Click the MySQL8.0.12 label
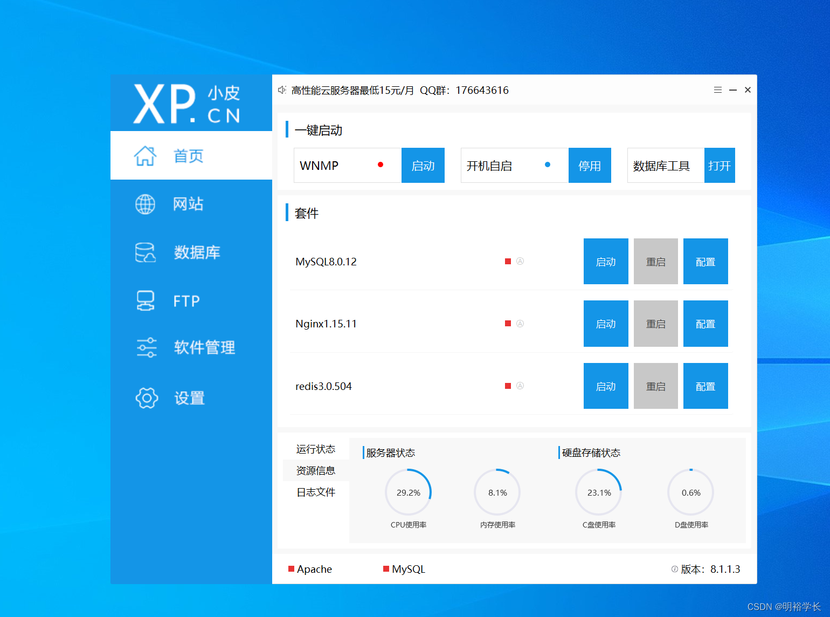 coord(326,262)
